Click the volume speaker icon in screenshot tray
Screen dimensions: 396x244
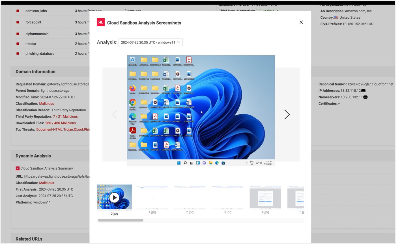261,163
